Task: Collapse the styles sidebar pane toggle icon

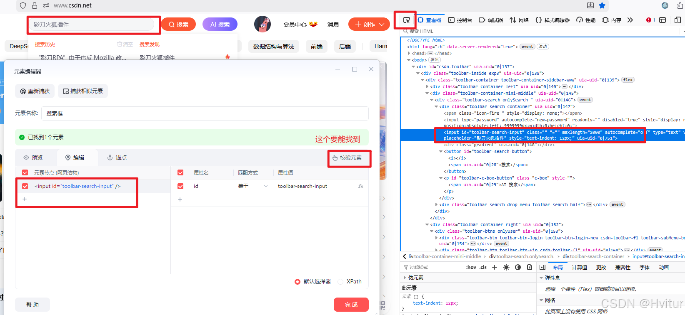Action: pyautogui.click(x=542, y=267)
